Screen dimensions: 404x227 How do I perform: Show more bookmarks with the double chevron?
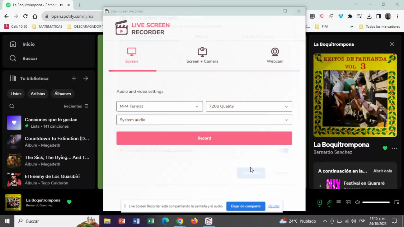click(351, 26)
